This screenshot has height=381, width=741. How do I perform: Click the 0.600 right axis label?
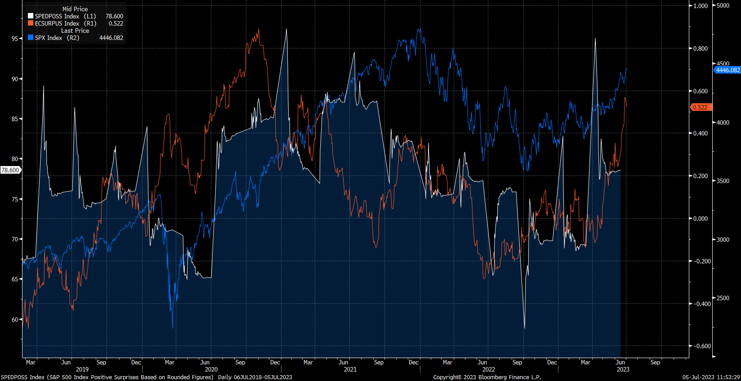point(701,91)
